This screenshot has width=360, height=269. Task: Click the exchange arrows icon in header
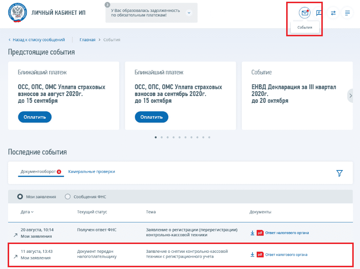pos(333,13)
